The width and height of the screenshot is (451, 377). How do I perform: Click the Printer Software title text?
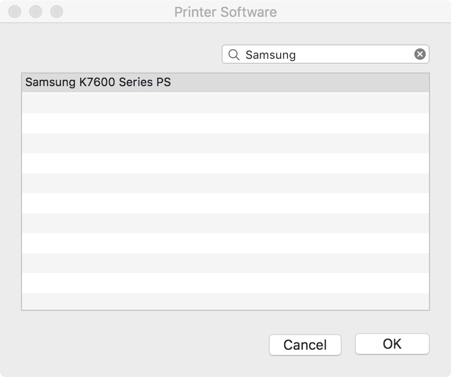point(225,12)
